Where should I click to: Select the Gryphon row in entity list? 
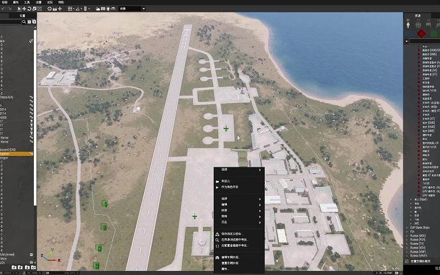tap(17, 154)
